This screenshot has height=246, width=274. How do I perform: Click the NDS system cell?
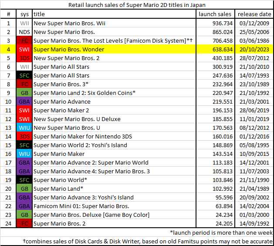(24, 32)
